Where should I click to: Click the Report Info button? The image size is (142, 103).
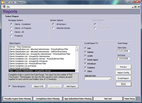39,86
